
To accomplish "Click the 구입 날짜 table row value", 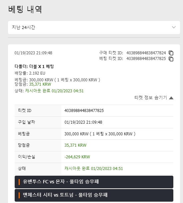I will 83,122.
